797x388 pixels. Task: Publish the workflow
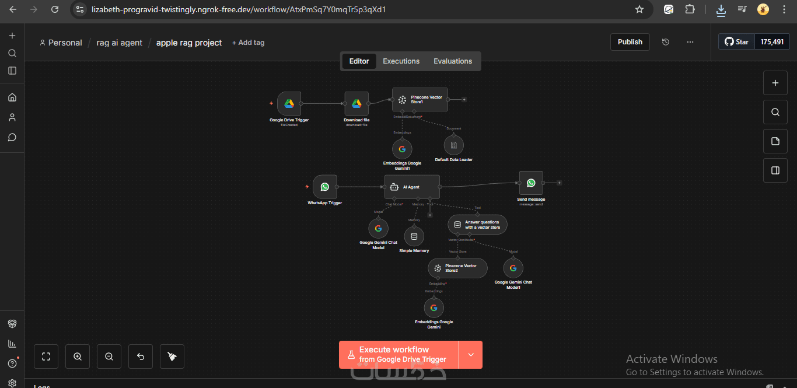[x=630, y=42]
